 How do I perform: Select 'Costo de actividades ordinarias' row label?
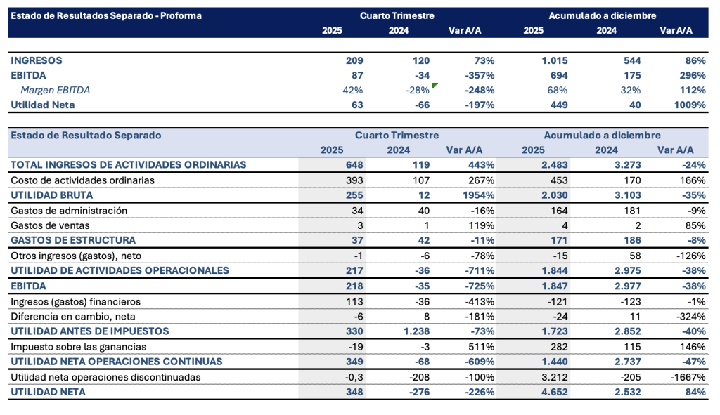pyautogui.click(x=82, y=180)
